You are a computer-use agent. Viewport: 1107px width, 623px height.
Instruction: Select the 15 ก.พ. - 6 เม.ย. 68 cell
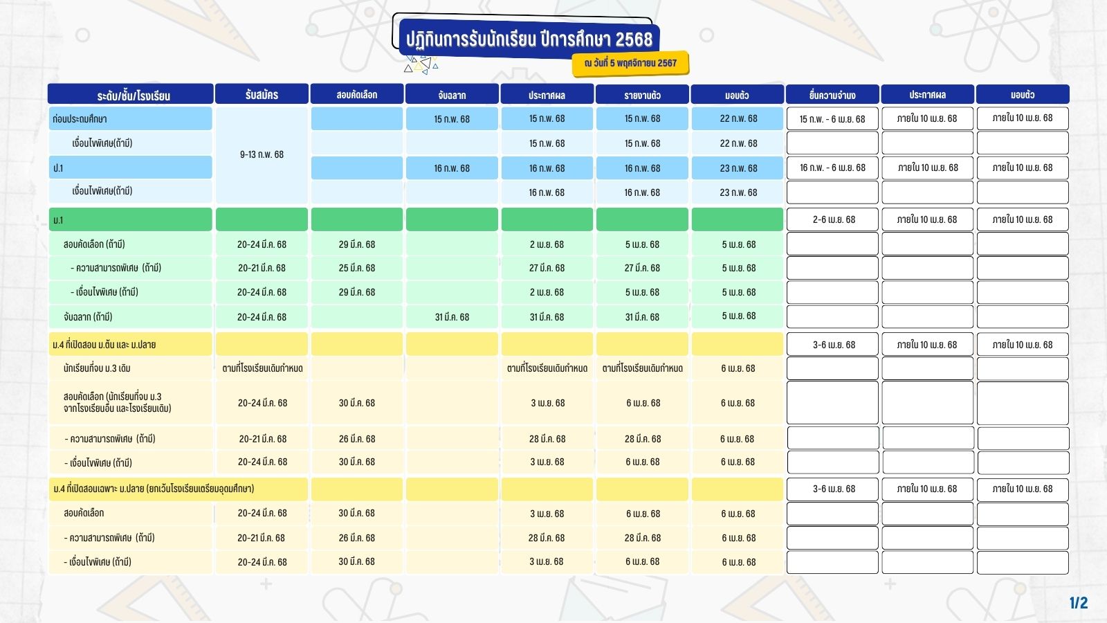click(x=832, y=119)
